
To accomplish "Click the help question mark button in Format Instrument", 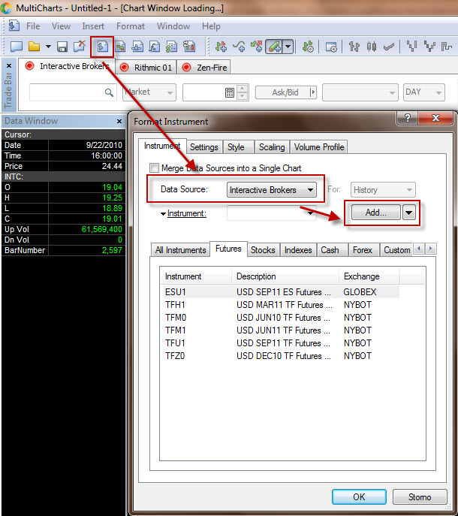I will (408, 118).
